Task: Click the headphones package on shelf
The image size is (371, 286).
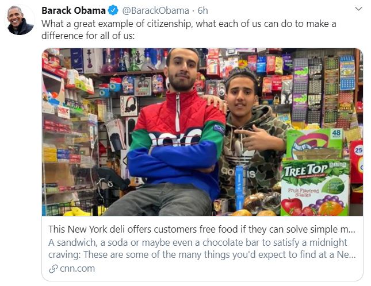Action: coord(129,106)
